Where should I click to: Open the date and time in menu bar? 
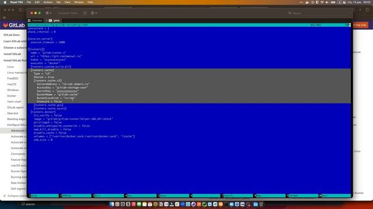click(360, 2)
